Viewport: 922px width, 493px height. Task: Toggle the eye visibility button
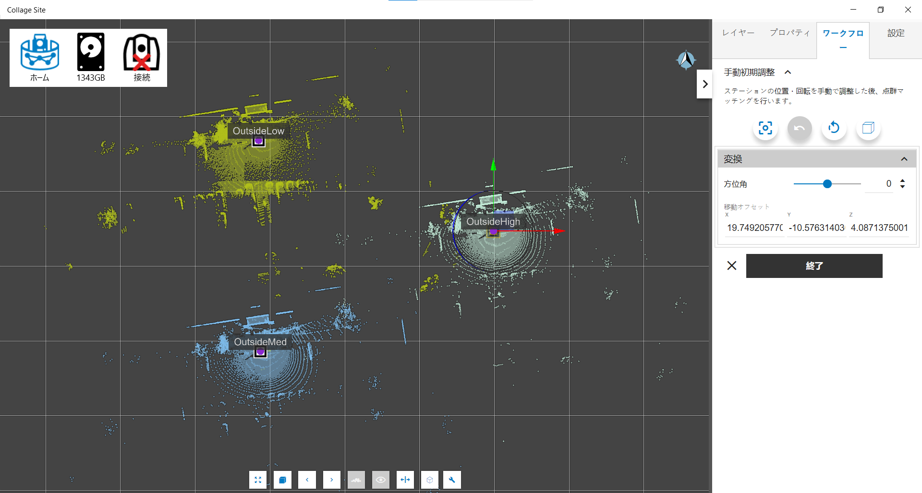[x=381, y=480]
